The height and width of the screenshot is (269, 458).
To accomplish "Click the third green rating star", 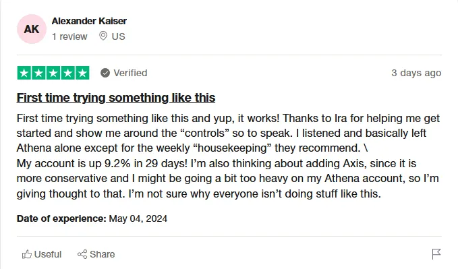I will 53,73.
